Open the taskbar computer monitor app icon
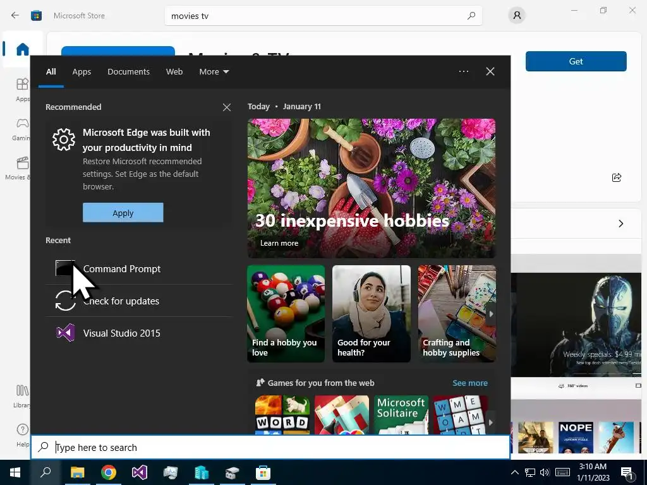Image resolution: width=647 pixels, height=485 pixels. coord(171,472)
